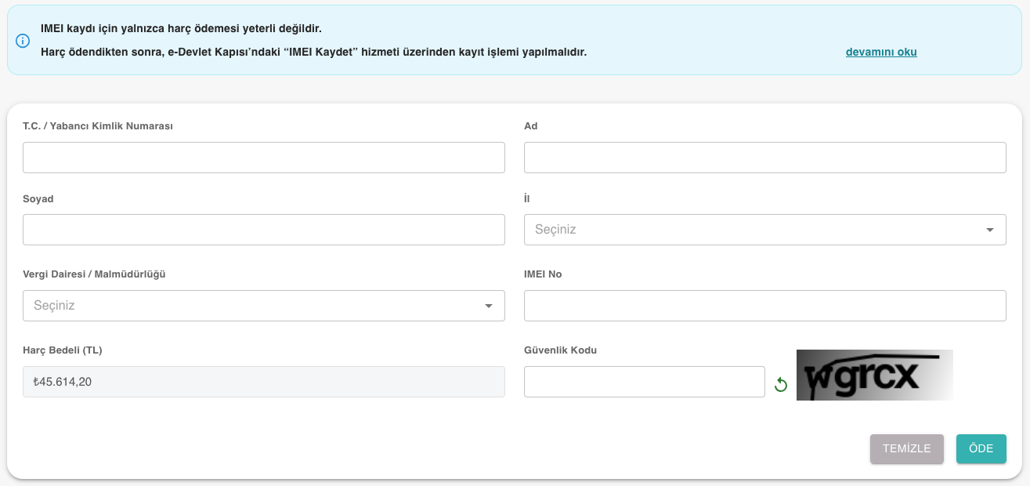Focus the IMEI No input field
Viewport: 1030px width, 486px height.
(764, 306)
